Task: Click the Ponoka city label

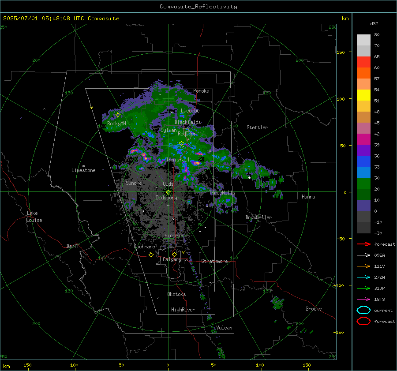Action: coord(201,91)
